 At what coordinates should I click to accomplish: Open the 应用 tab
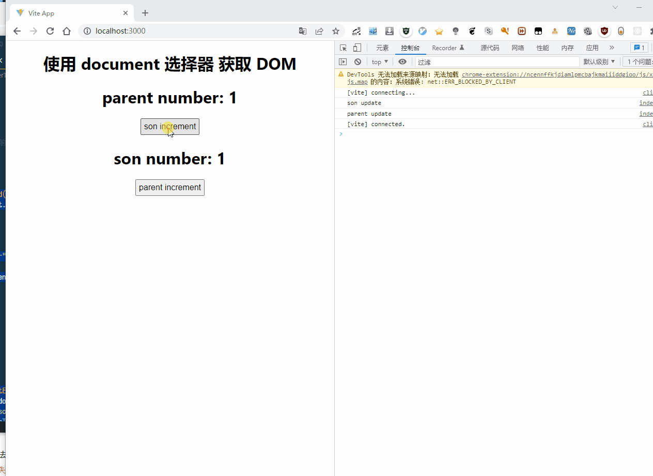(x=592, y=48)
